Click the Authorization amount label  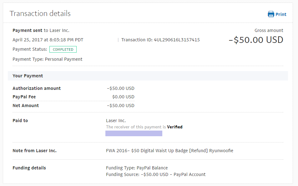(x=37, y=88)
